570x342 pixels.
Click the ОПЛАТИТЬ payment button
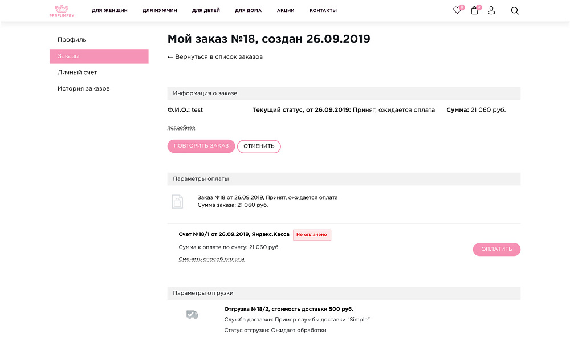496,249
